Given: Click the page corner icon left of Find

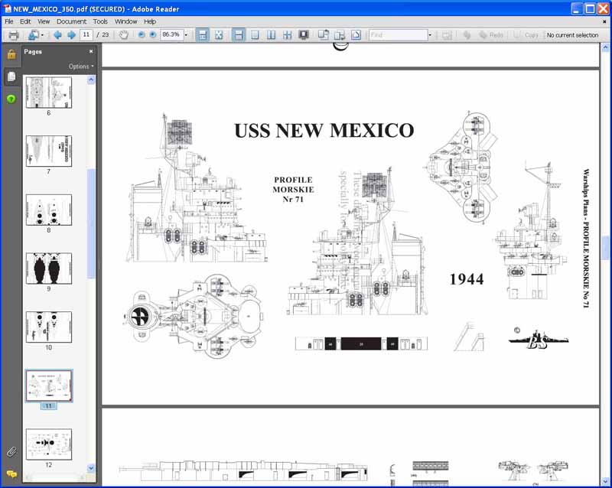Looking at the screenshot, I should [x=356, y=35].
